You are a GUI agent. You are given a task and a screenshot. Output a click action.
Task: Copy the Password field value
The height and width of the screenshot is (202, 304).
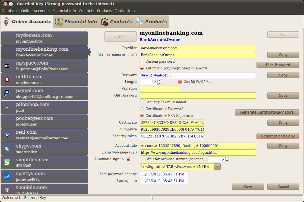(283, 75)
